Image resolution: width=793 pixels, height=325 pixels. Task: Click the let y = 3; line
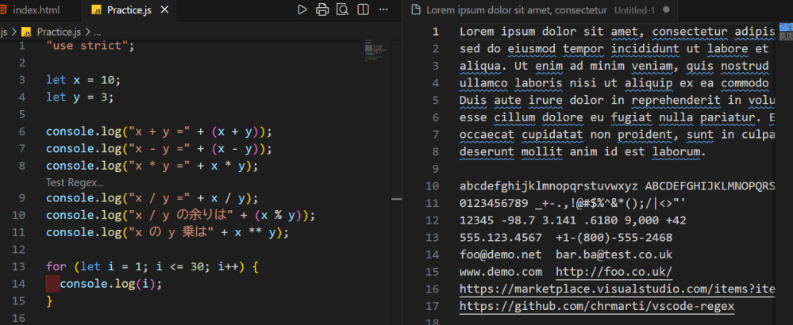click(80, 97)
